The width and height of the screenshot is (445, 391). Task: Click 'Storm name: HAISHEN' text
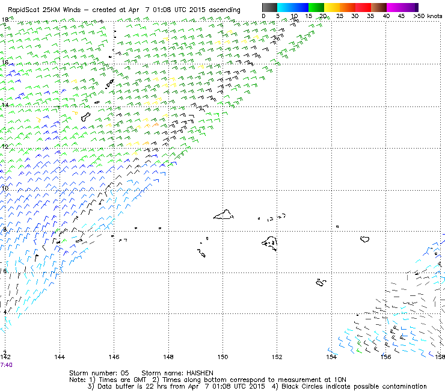tap(177, 373)
